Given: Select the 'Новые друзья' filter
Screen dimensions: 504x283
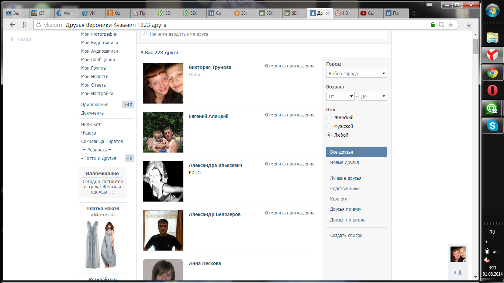Looking at the screenshot, I should point(345,163).
